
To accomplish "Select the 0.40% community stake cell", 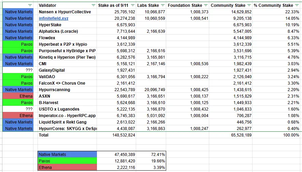I will click(x=276, y=129).
